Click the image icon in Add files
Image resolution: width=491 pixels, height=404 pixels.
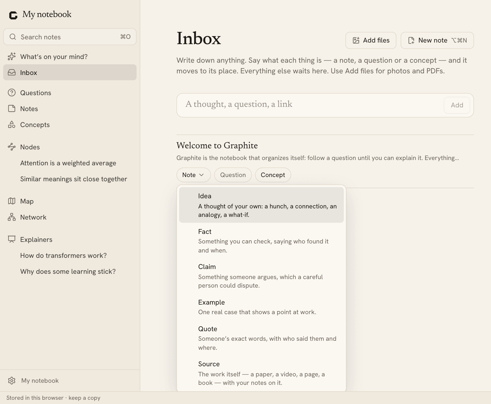pyautogui.click(x=356, y=40)
